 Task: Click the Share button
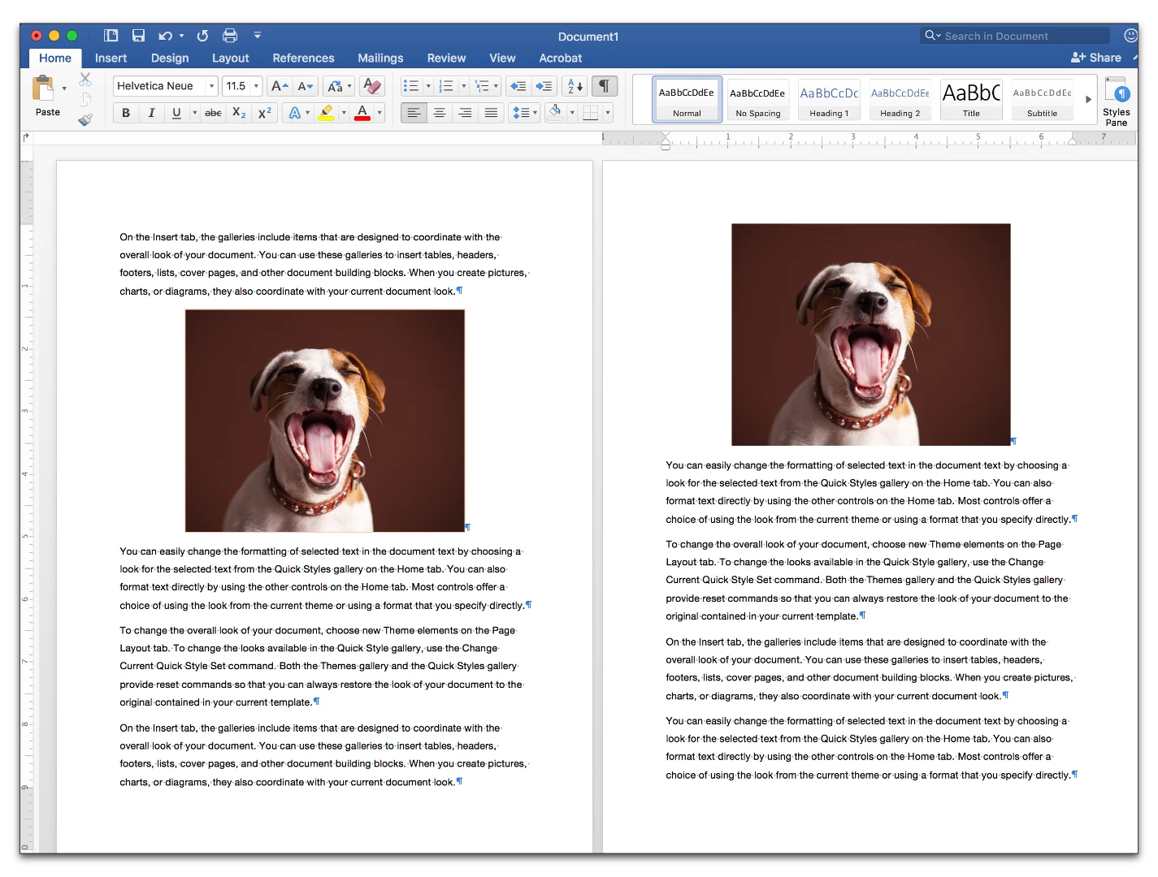tap(1096, 58)
